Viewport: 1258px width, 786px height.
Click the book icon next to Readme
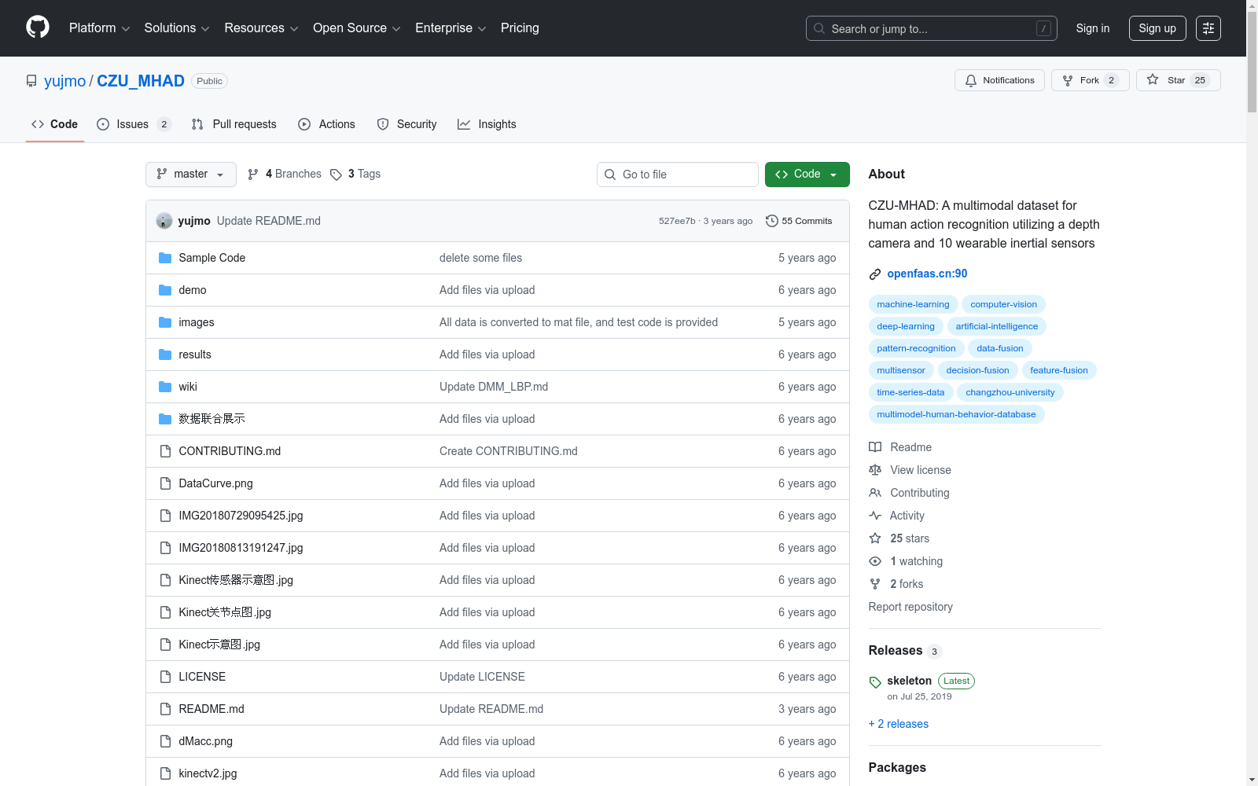[x=875, y=447]
